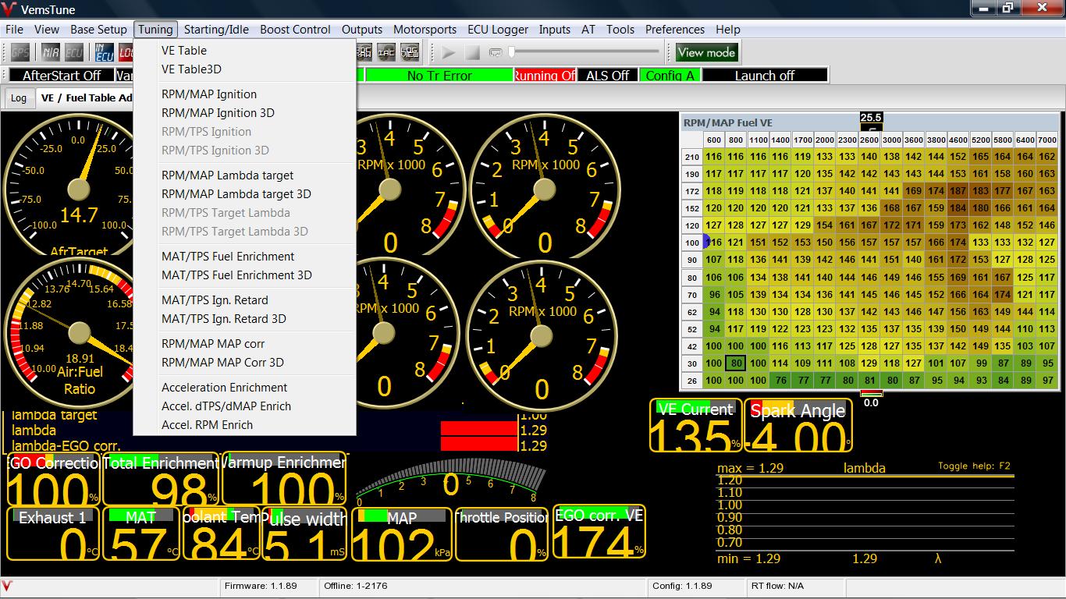Click the GPS toolbar icon
The width and height of the screenshot is (1066, 599).
tap(20, 52)
